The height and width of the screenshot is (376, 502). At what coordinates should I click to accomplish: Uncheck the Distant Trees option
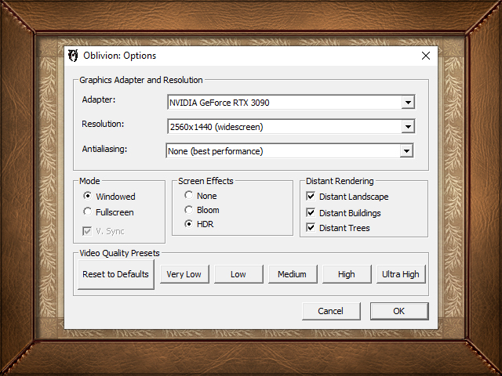click(311, 228)
